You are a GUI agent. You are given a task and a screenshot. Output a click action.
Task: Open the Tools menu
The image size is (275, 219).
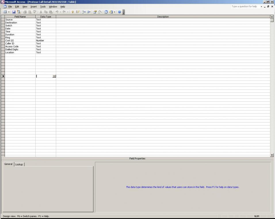(x=43, y=7)
